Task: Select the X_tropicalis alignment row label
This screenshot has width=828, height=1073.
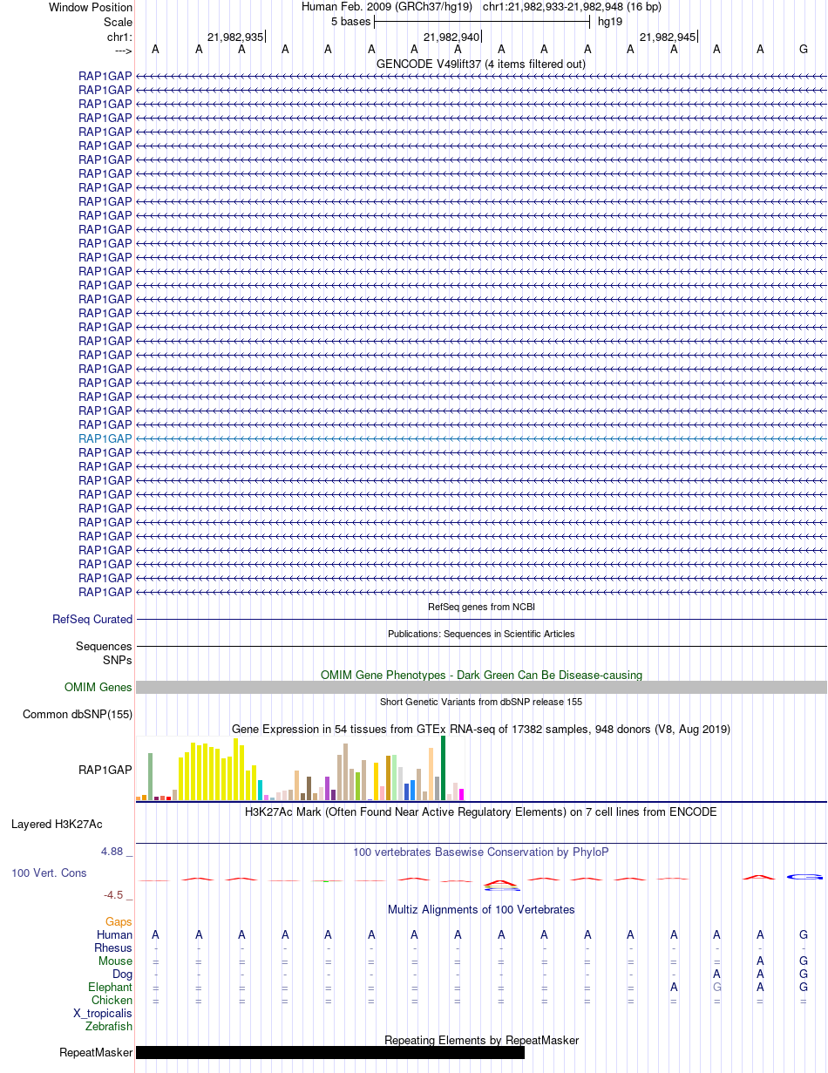Action: pos(103,1013)
